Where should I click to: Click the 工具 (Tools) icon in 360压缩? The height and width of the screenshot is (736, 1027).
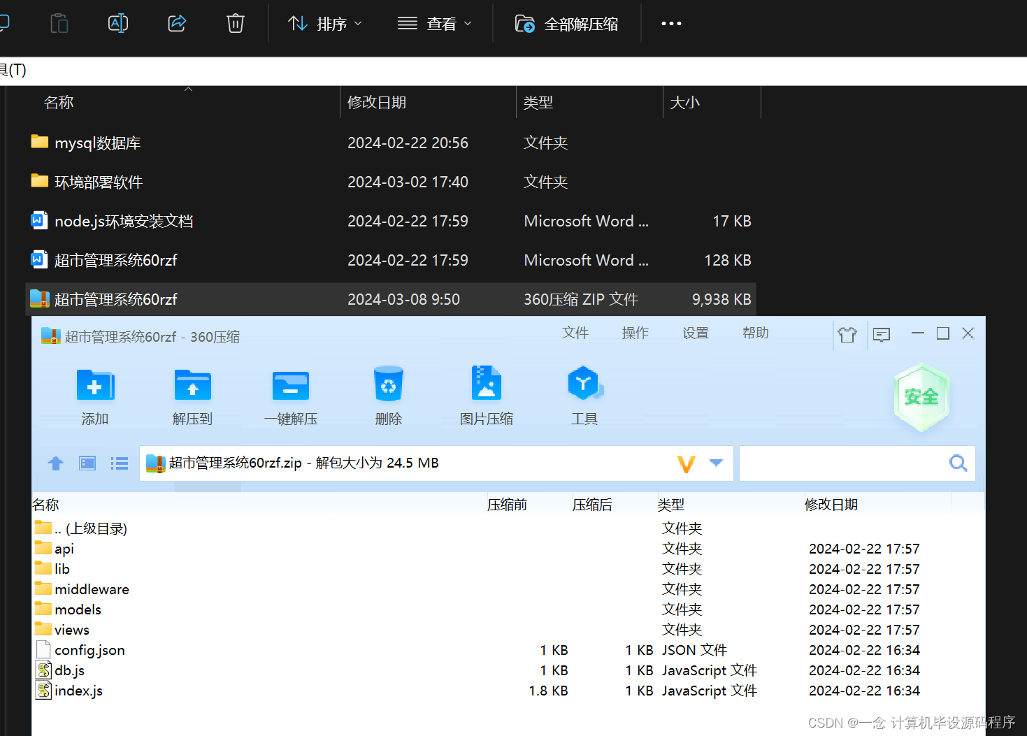(584, 395)
